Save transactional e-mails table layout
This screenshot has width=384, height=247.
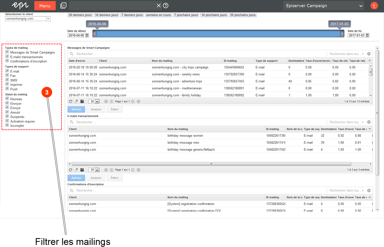coord(82,170)
